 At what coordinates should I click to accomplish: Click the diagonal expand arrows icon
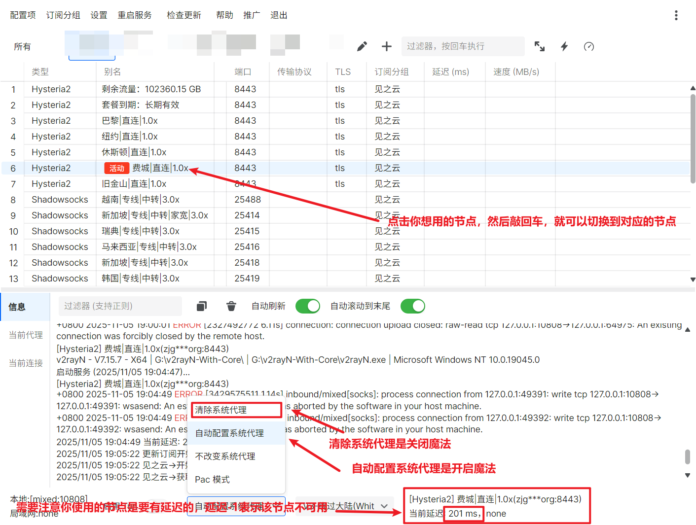click(x=540, y=46)
